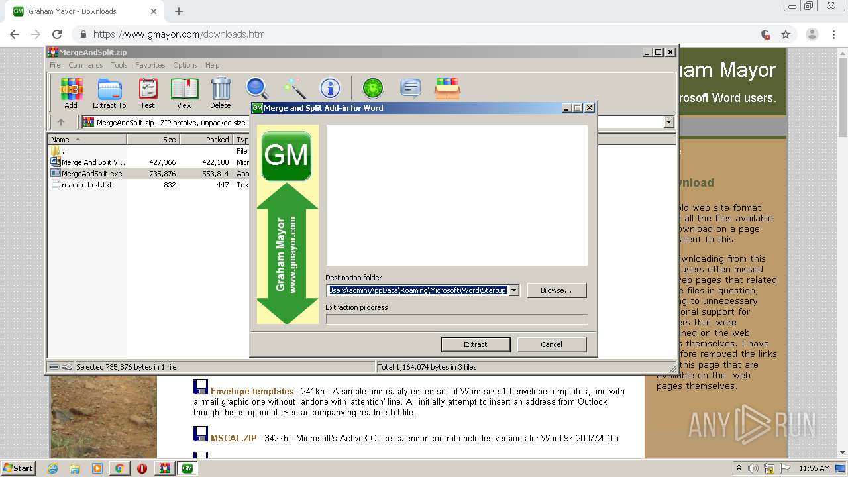Open a new Chrome tab with plus

pyautogui.click(x=179, y=11)
